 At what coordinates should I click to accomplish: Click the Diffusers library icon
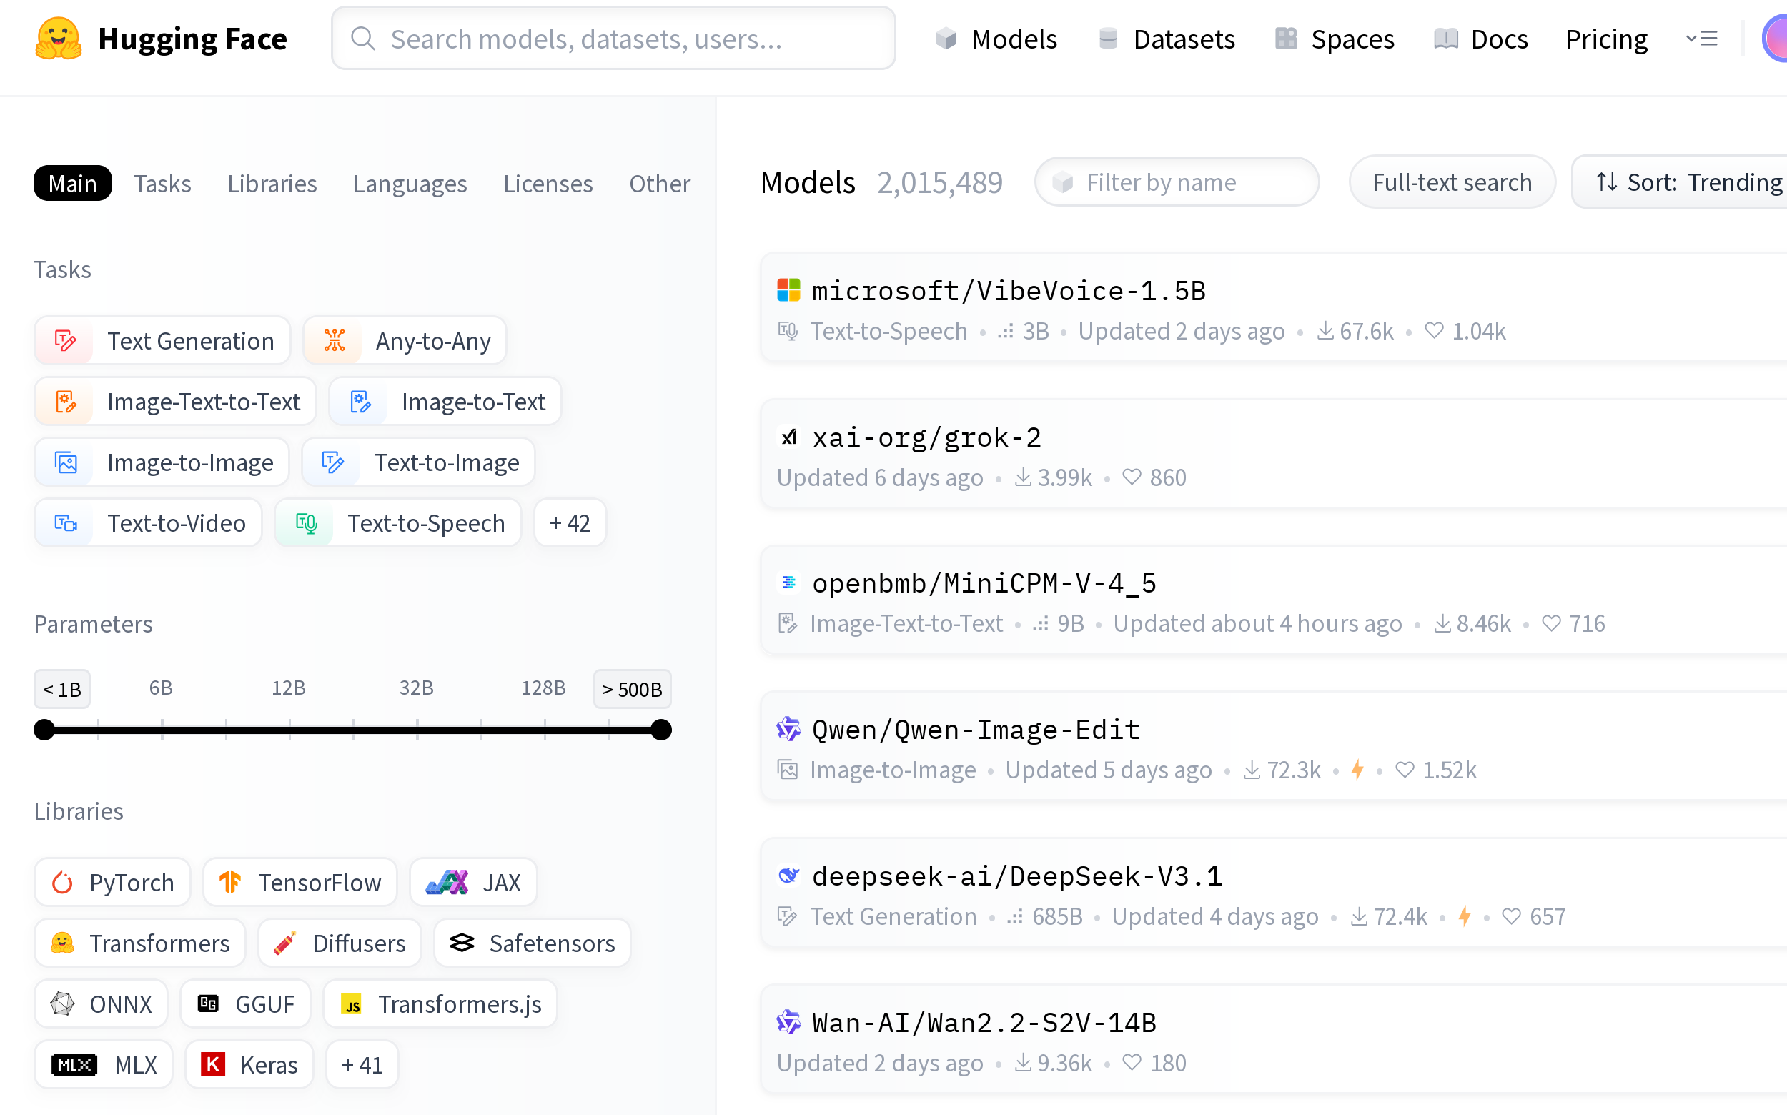[284, 943]
